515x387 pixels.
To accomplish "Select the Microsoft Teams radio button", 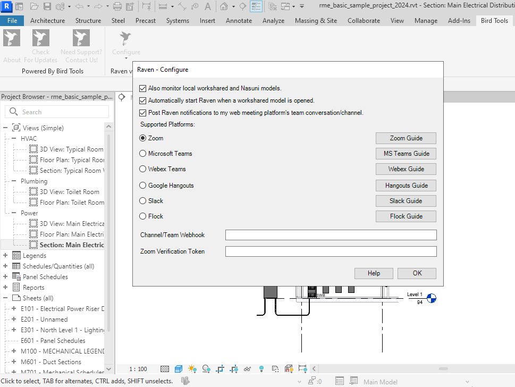I will (142, 154).
